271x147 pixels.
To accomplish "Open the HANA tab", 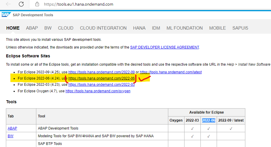I will [139, 28].
